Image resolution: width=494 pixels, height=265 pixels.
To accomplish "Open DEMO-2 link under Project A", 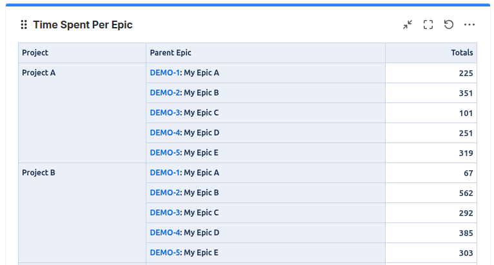I will point(164,93).
